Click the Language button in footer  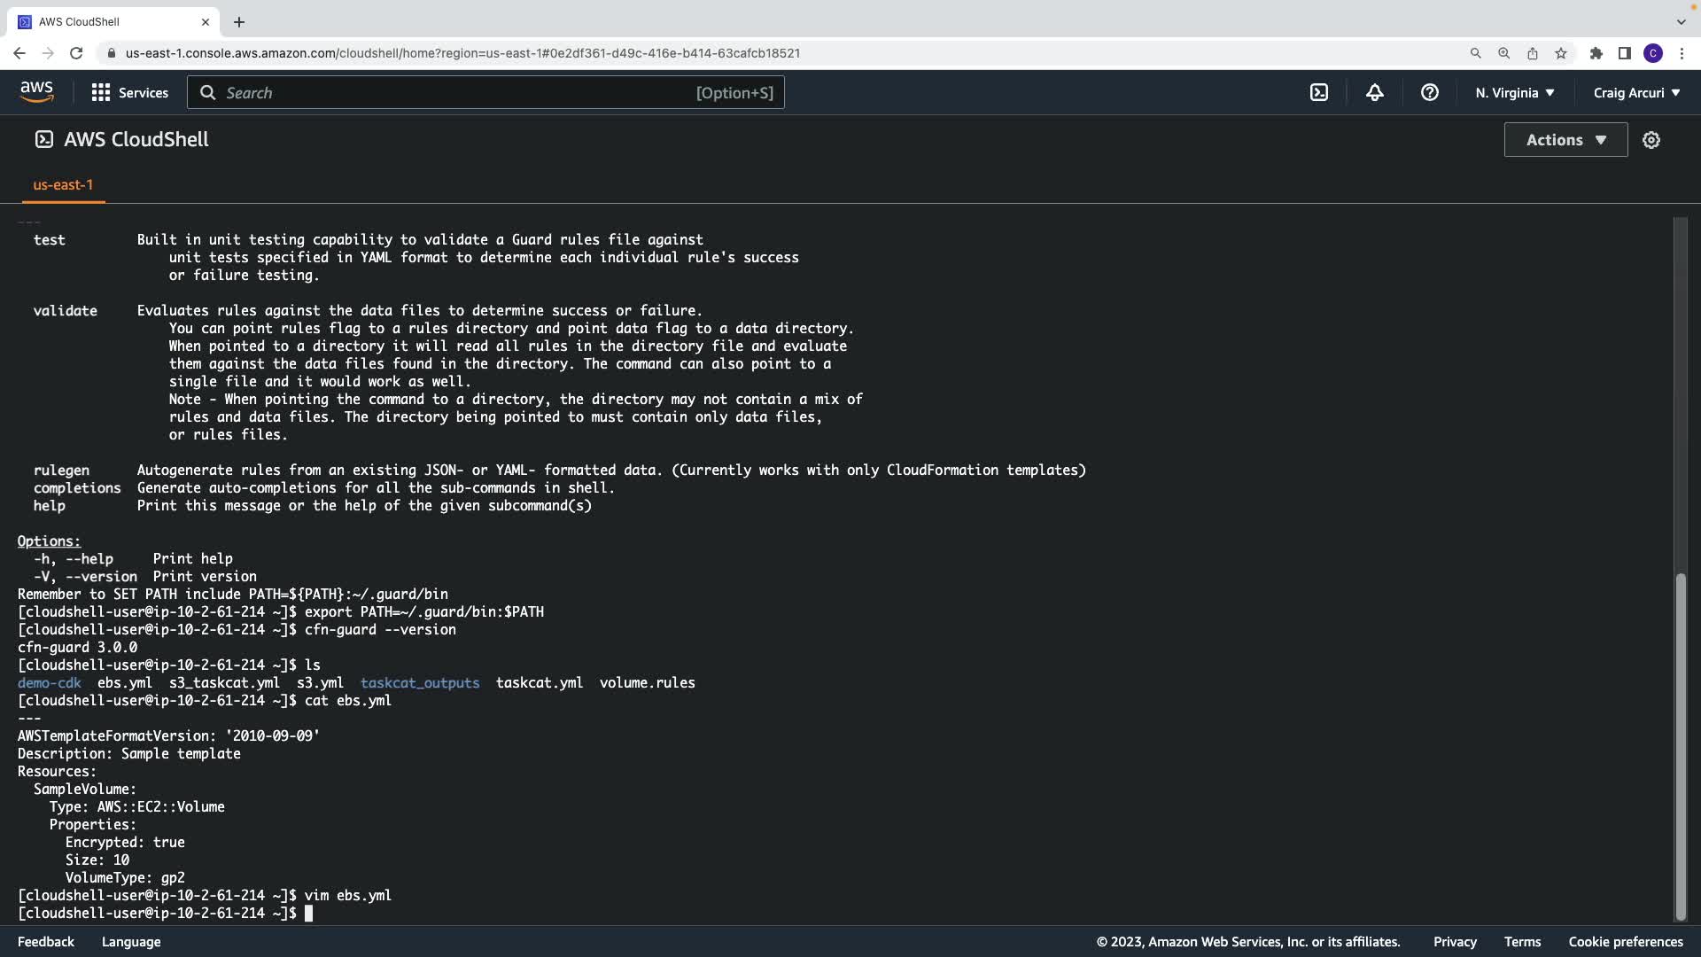[131, 941]
